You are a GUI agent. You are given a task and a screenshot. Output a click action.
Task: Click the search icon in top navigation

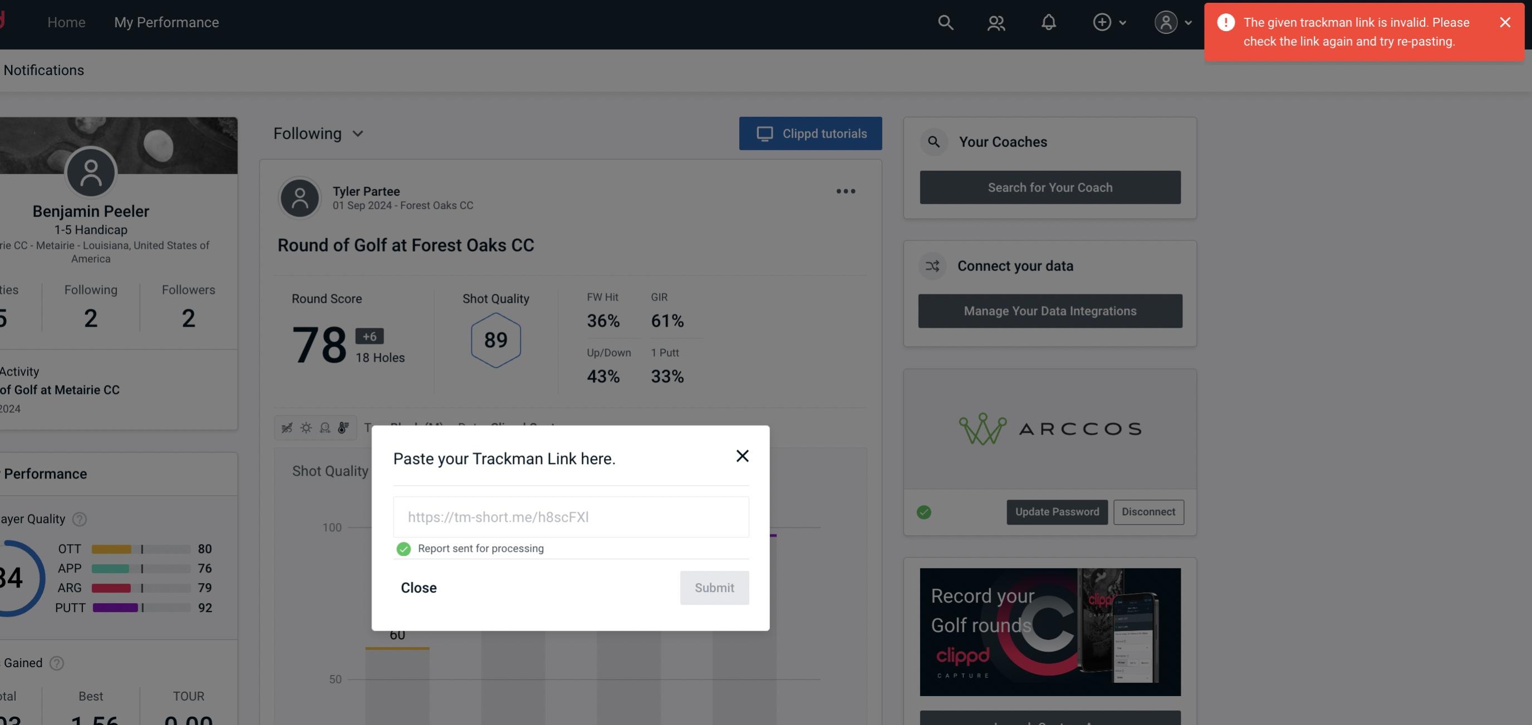click(x=945, y=22)
